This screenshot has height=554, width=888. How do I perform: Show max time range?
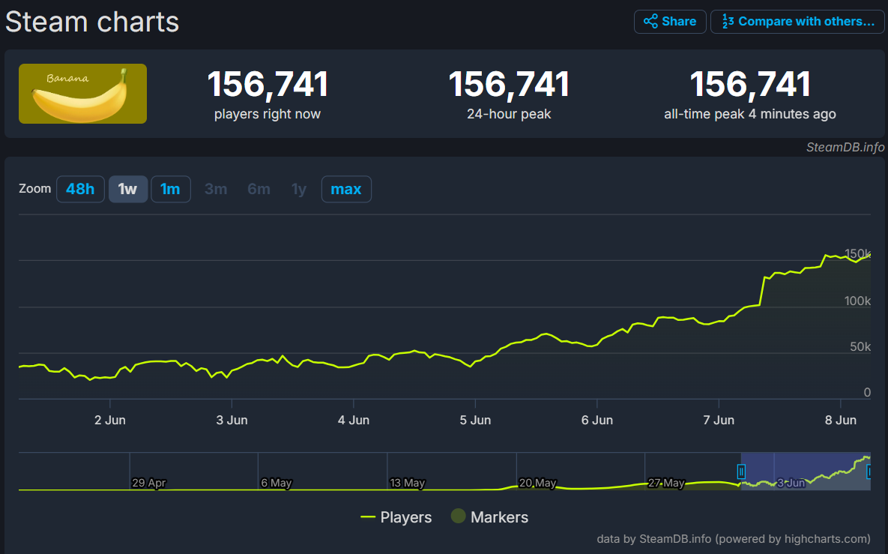[x=346, y=189]
